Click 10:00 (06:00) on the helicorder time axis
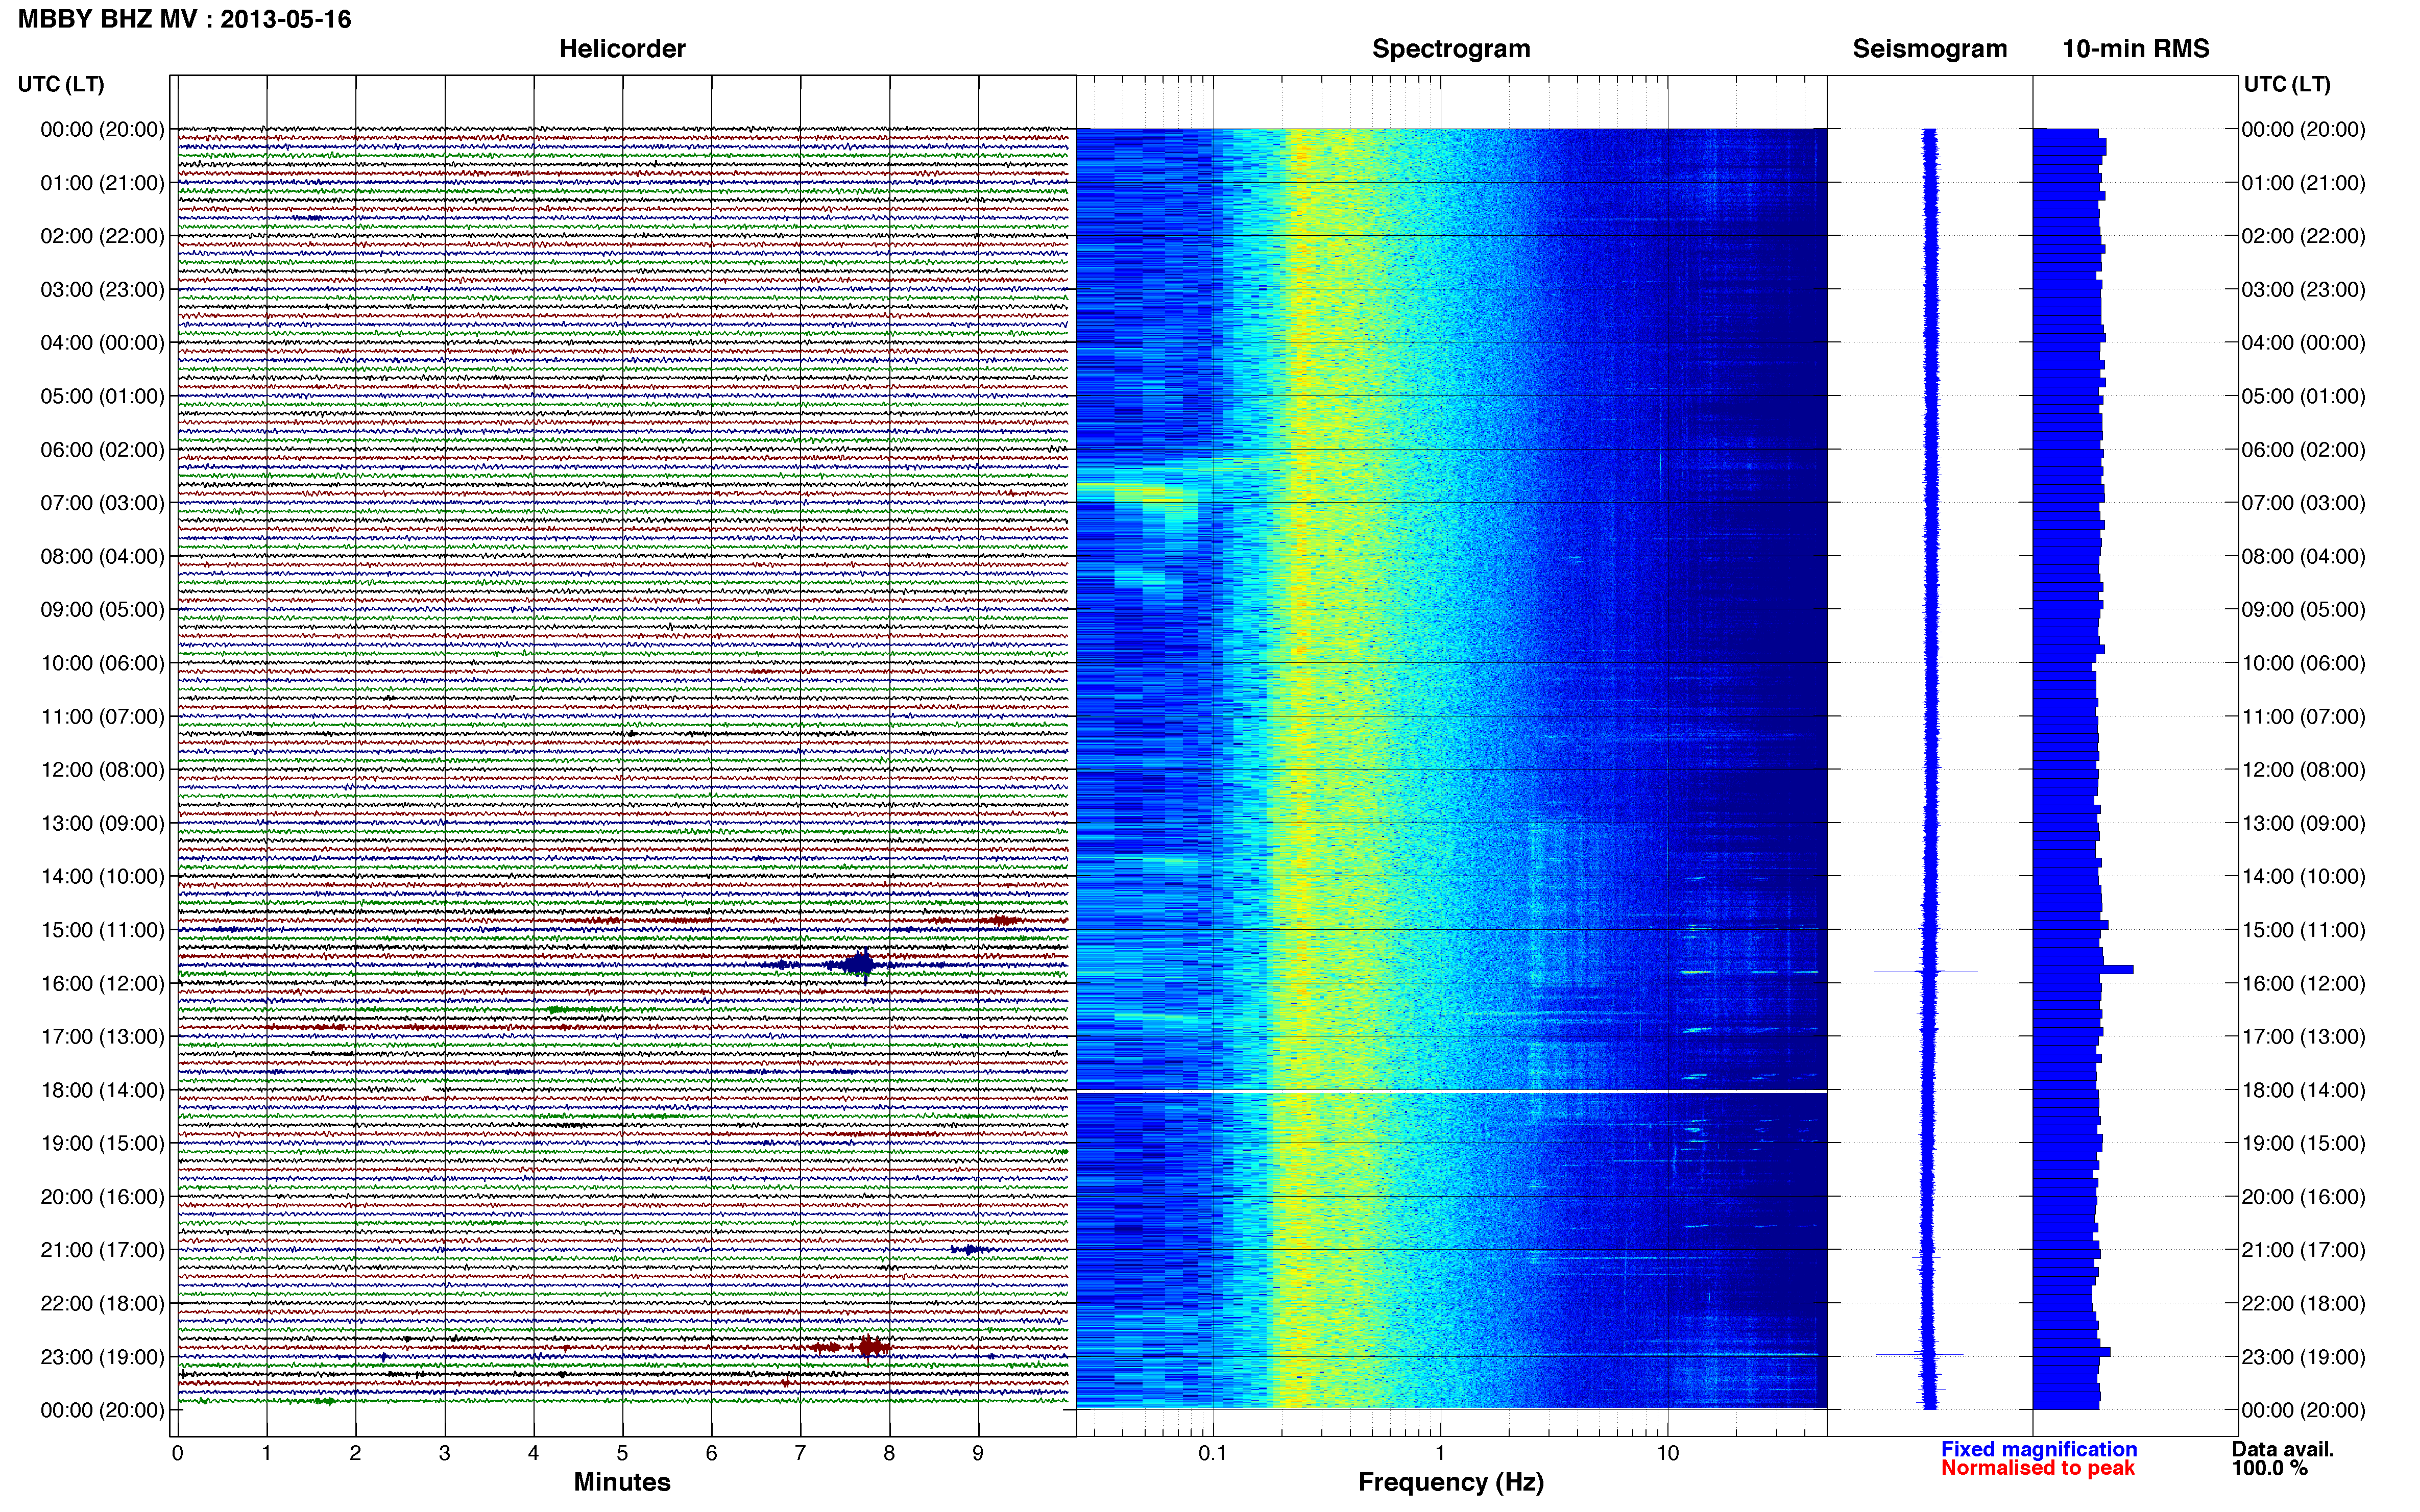 coord(102,663)
